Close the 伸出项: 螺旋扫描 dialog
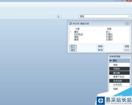The image size is (132, 105). [127, 24]
